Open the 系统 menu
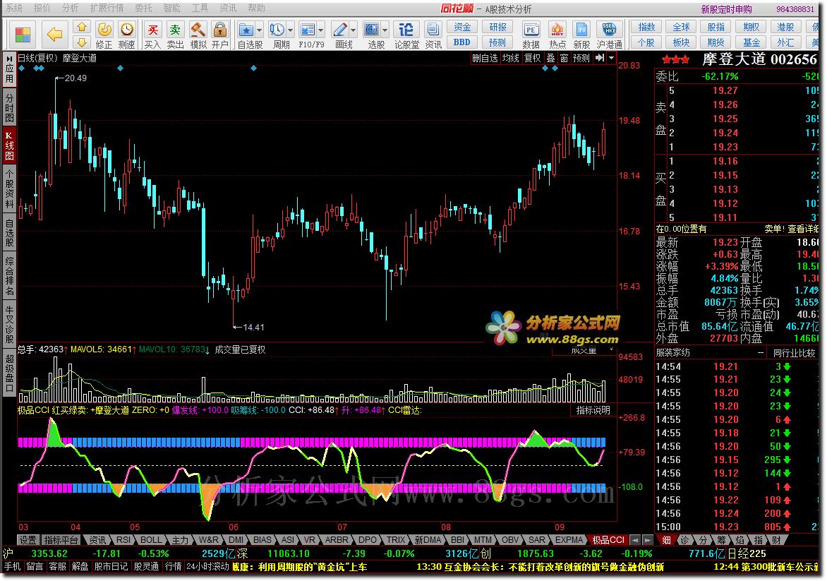 [13, 8]
